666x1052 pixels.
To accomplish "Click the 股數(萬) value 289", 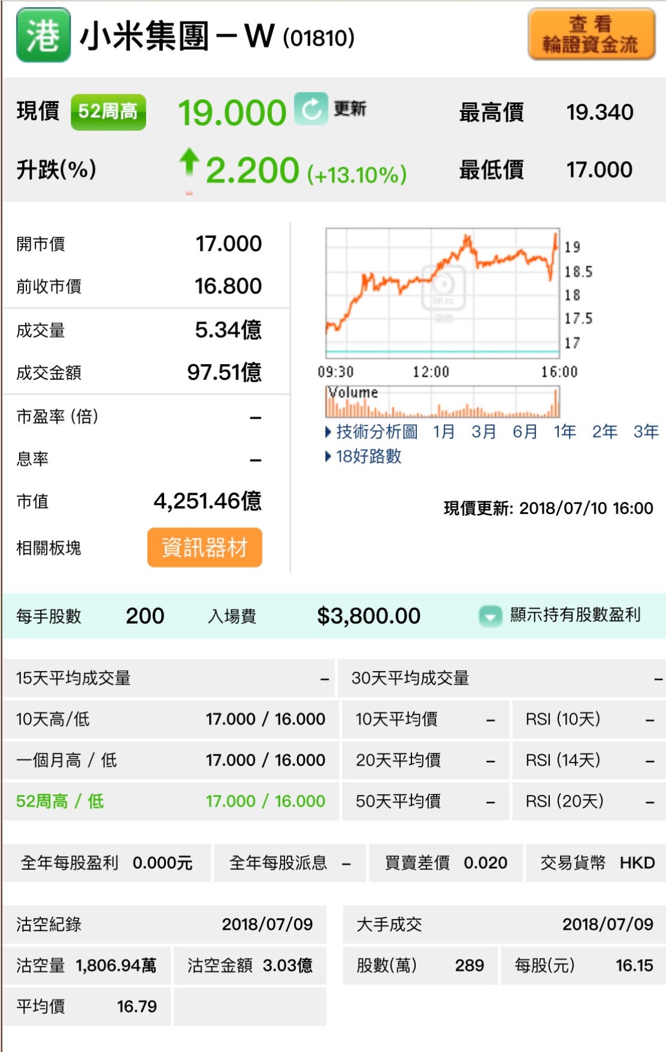I will (470, 965).
